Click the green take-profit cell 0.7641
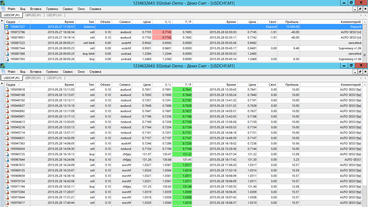This screenshot has width=368, height=207. coord(182,89)
